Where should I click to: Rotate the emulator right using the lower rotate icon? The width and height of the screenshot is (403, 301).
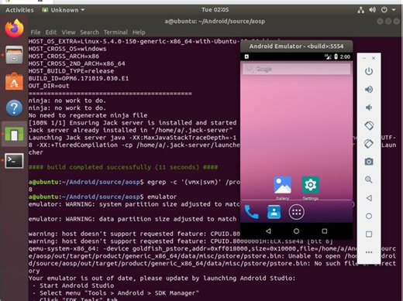pos(369,144)
